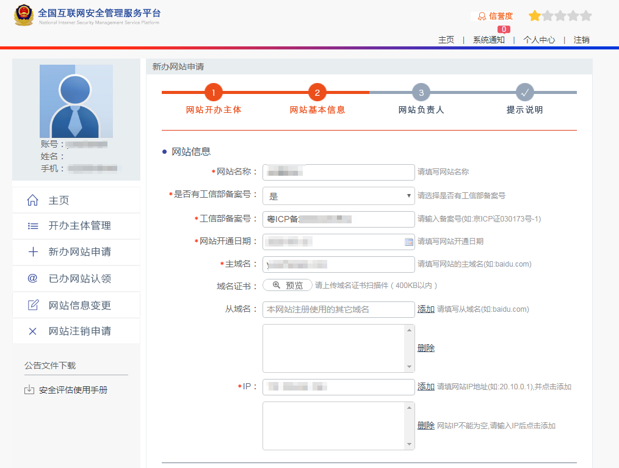Click the 网站信息 section heading

[x=191, y=151]
